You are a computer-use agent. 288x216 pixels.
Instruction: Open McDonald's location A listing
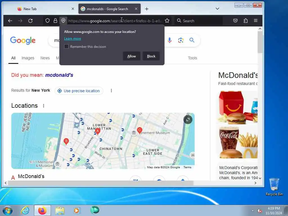coord(31,176)
